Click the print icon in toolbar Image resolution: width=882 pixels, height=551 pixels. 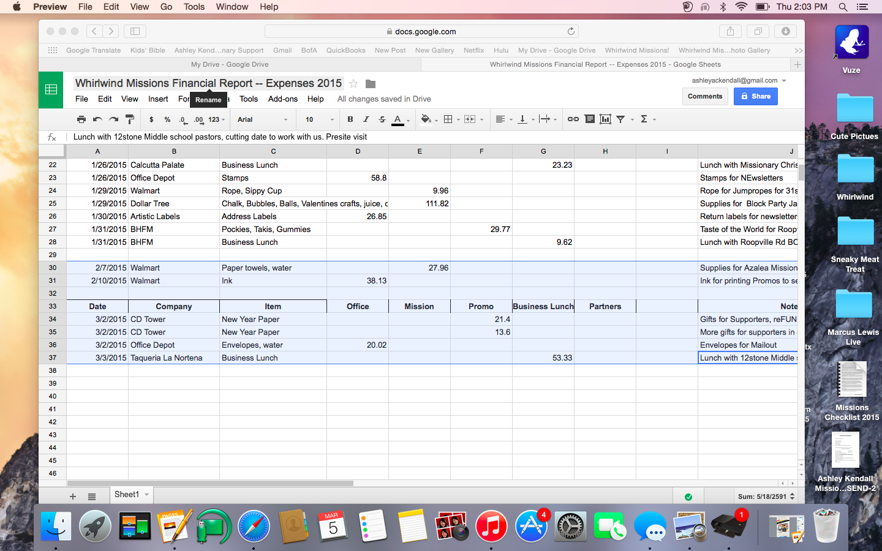pyautogui.click(x=81, y=119)
